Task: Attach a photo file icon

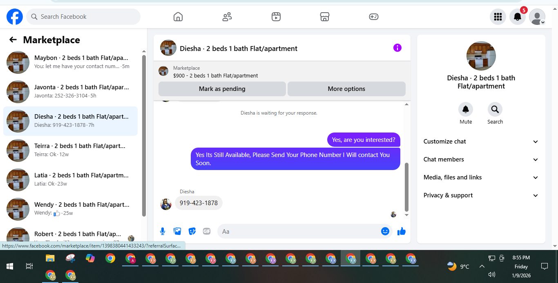Action: 177,231
